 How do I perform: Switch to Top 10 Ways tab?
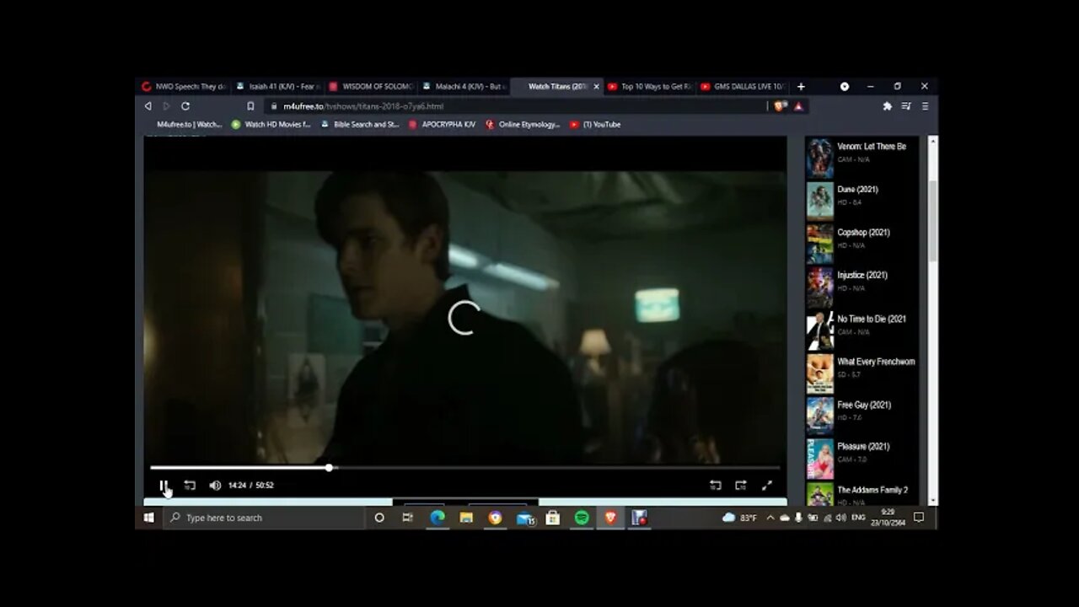[x=649, y=86]
